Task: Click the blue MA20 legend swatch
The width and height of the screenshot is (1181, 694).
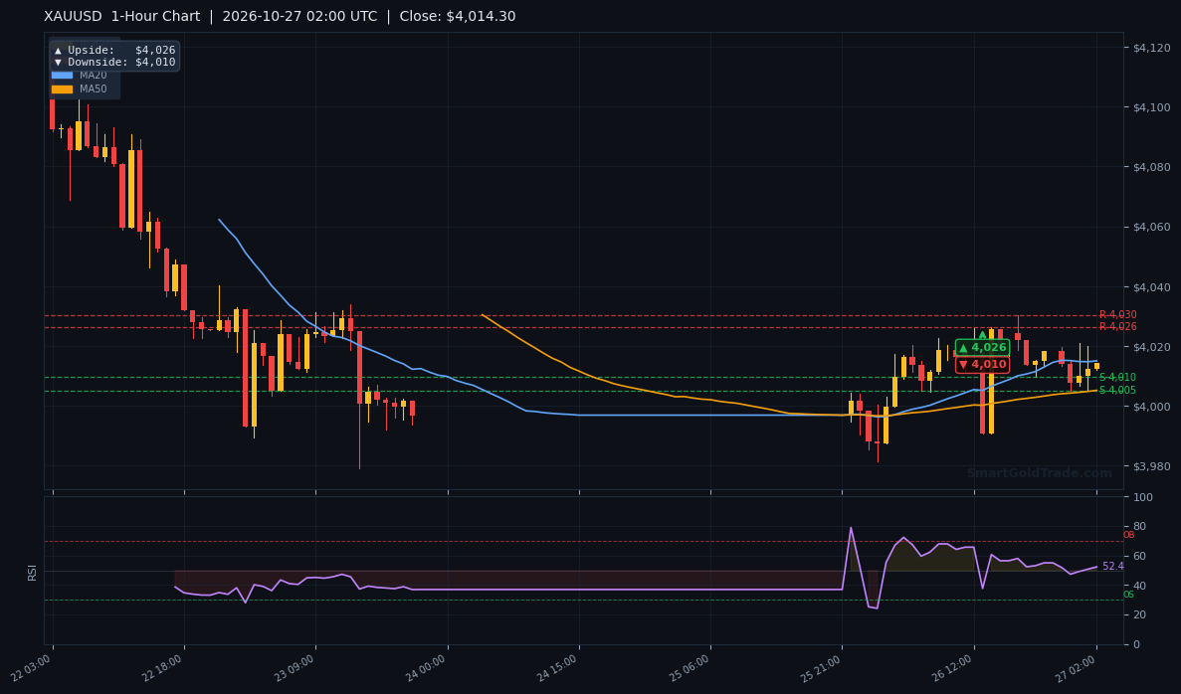Action: (x=62, y=76)
